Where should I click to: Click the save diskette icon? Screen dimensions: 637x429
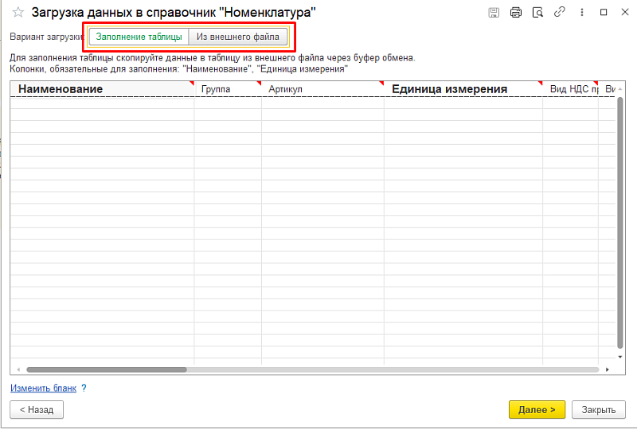pyautogui.click(x=494, y=12)
